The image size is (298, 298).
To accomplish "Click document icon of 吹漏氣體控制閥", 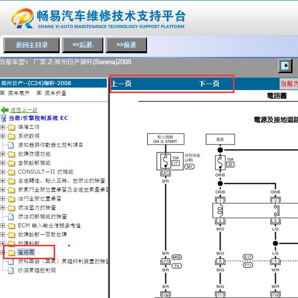I will [x=11, y=271].
